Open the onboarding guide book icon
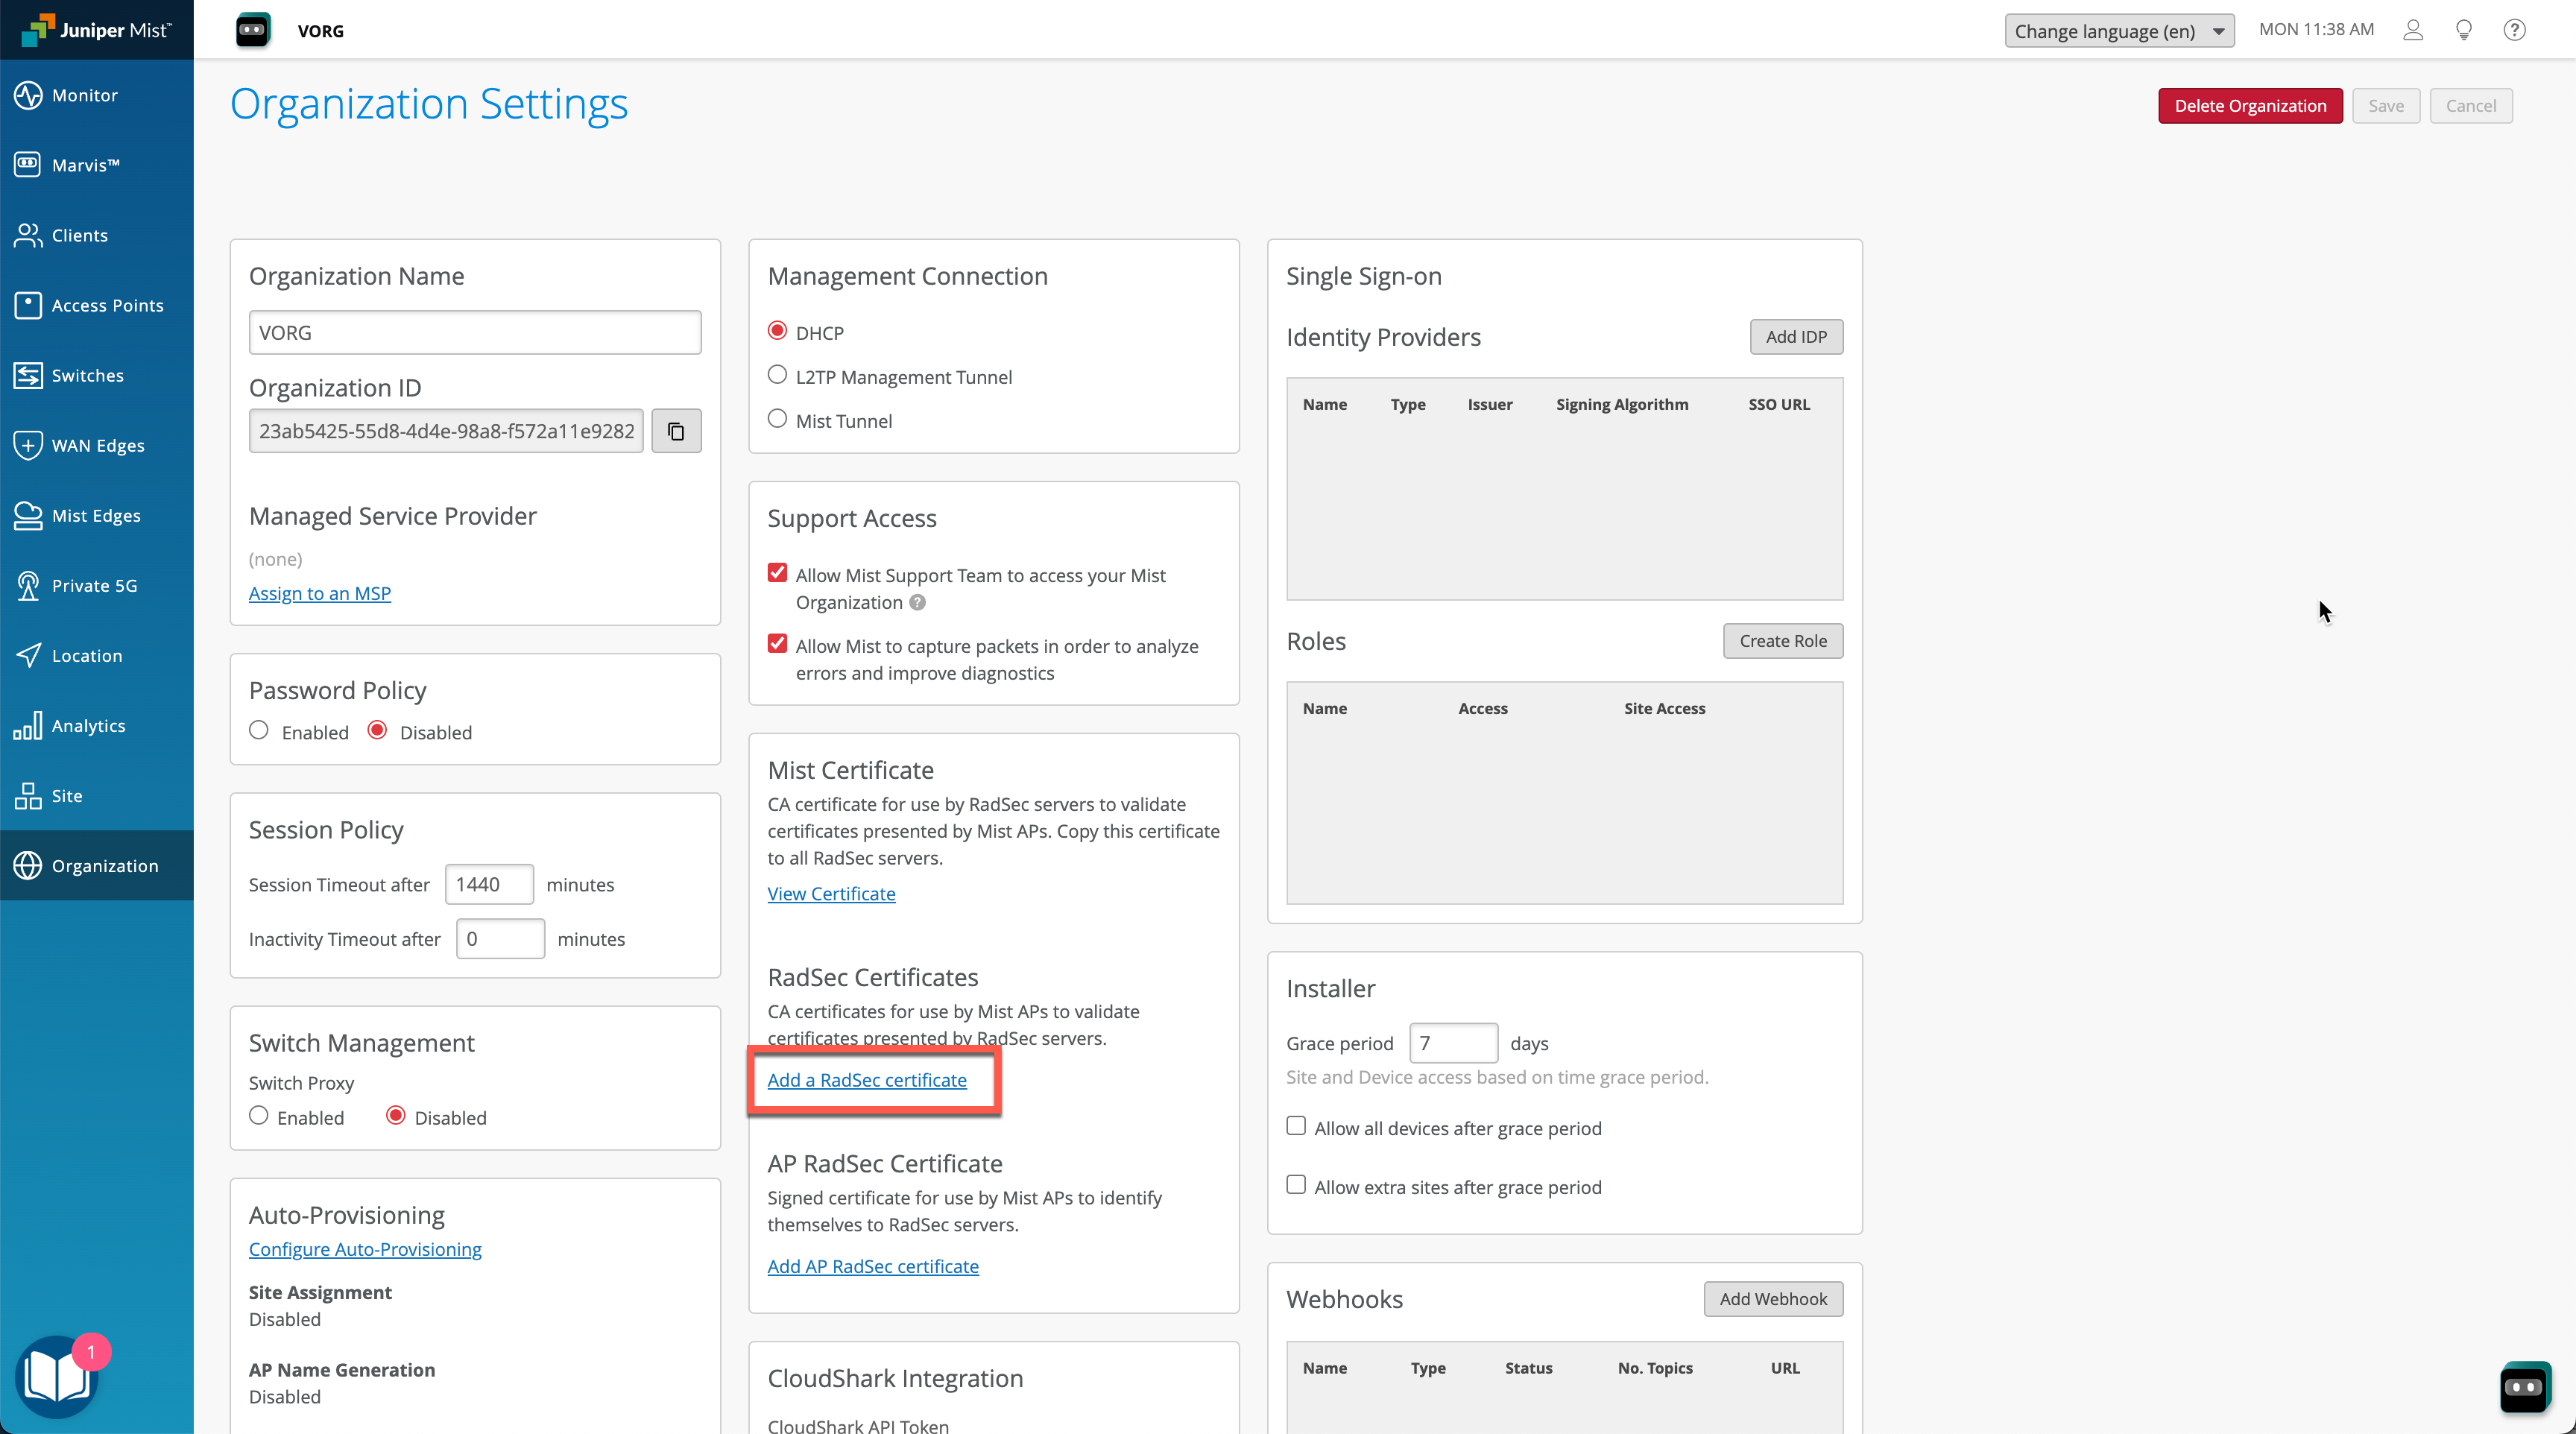 click(x=57, y=1377)
